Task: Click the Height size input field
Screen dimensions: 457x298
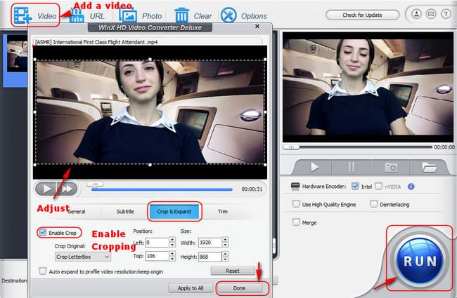Action: 210,257
